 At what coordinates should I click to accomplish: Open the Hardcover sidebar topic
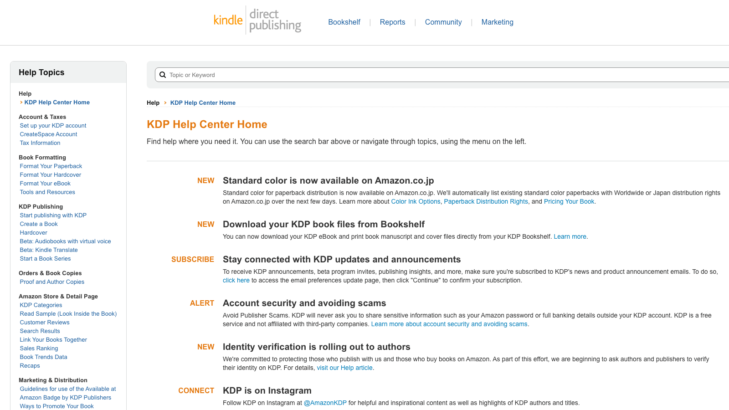pos(33,232)
